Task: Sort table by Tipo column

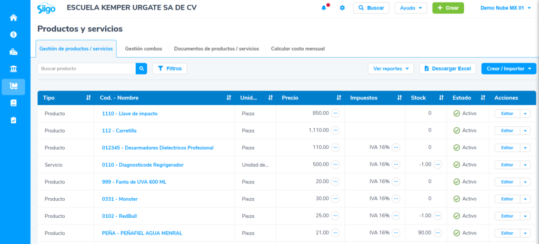Action: 88,98
